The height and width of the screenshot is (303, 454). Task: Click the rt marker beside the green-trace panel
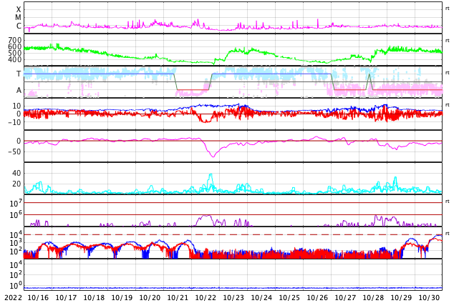(x=448, y=41)
